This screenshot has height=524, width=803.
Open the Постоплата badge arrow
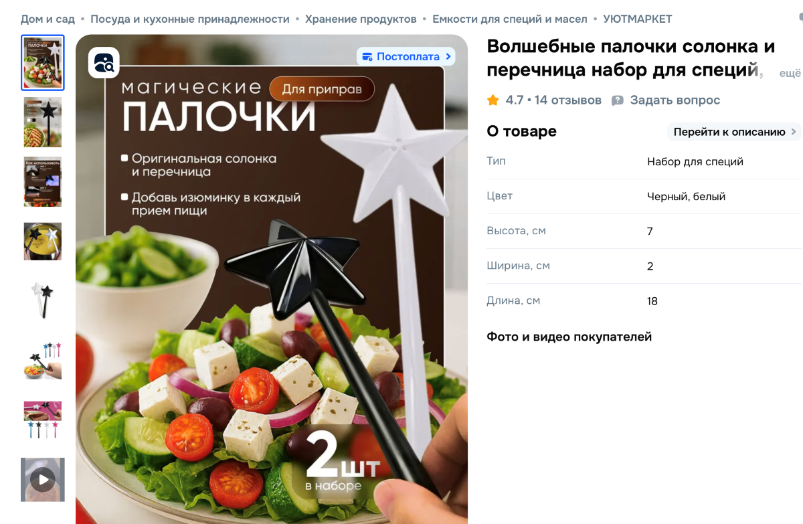point(448,57)
